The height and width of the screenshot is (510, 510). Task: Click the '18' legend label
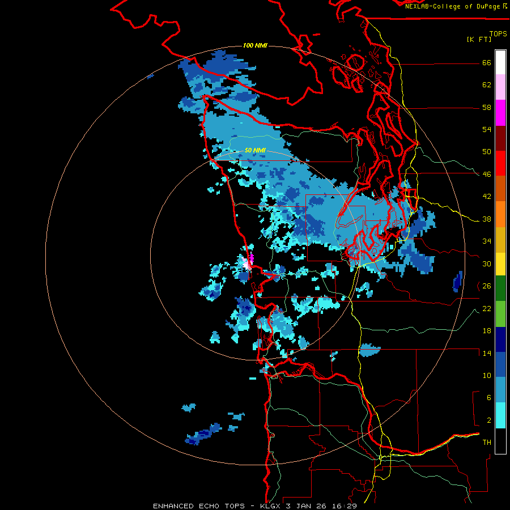[487, 331]
